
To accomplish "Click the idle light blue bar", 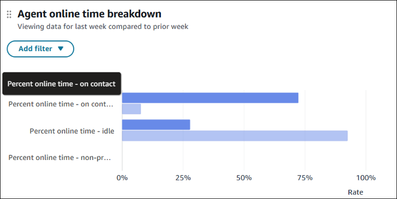I will pyautogui.click(x=235, y=136).
